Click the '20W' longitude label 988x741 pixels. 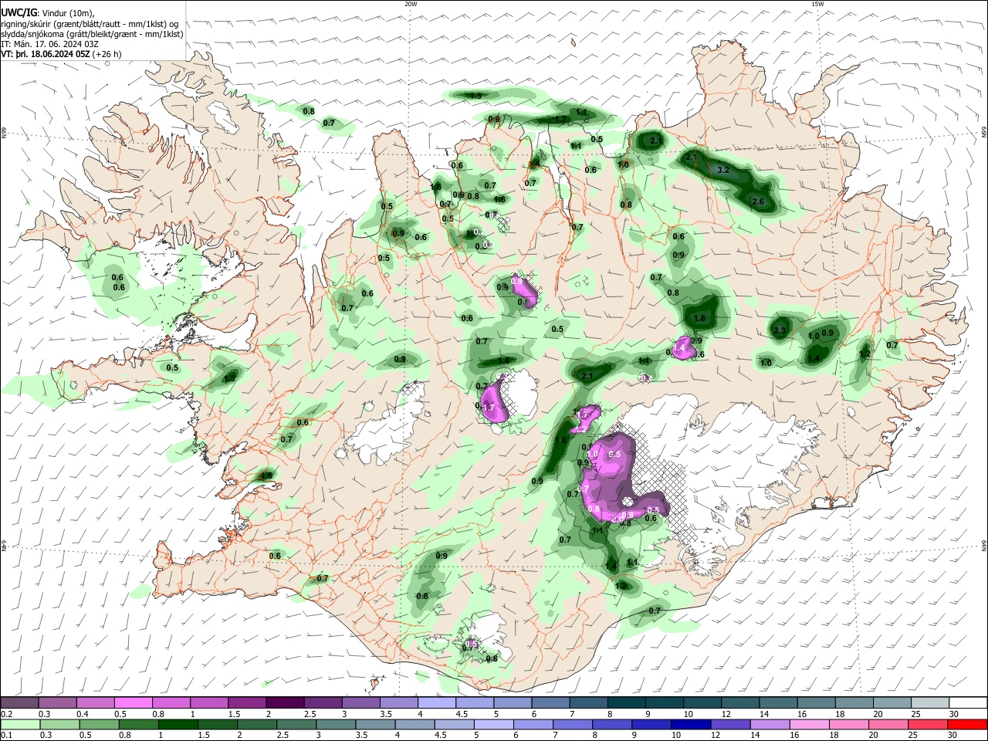click(411, 4)
